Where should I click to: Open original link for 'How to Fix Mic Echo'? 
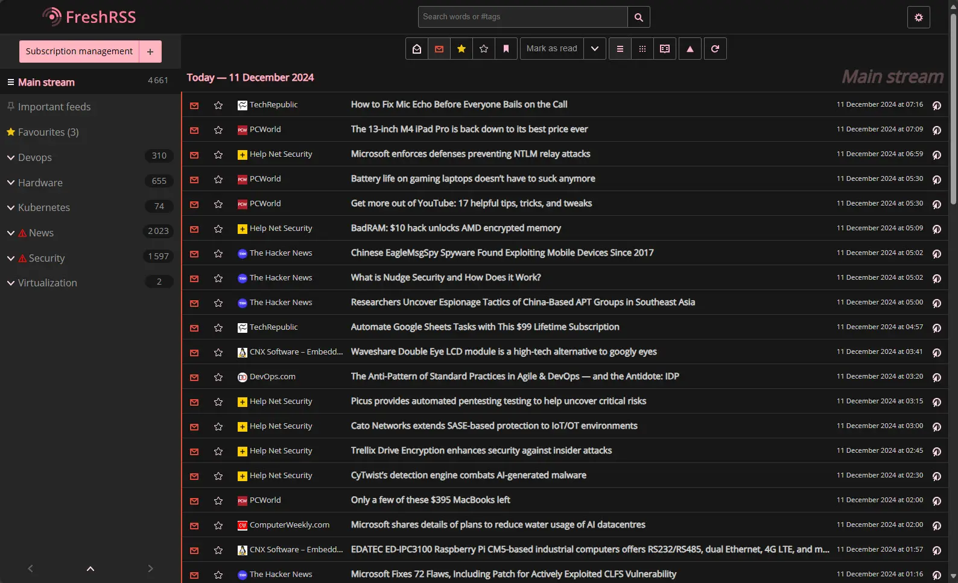pos(937,106)
